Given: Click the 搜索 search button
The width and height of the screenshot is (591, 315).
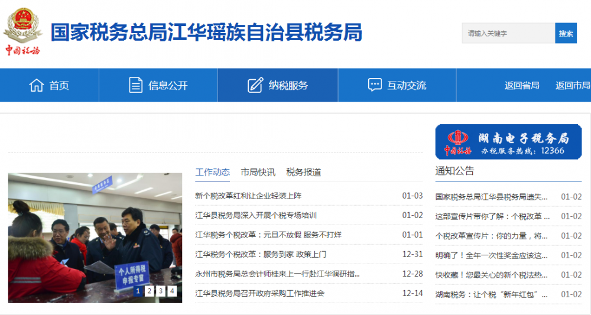Looking at the screenshot, I should (x=566, y=33).
